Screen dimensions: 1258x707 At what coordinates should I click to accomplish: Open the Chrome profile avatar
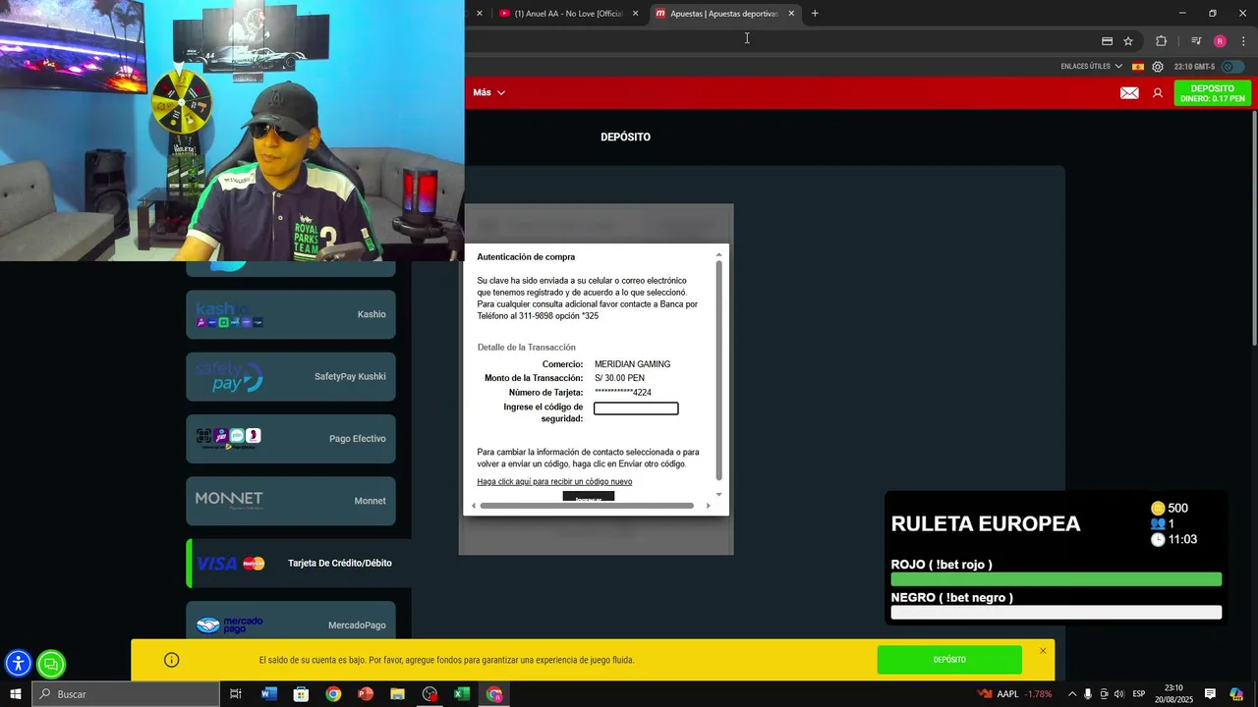coord(1220,41)
